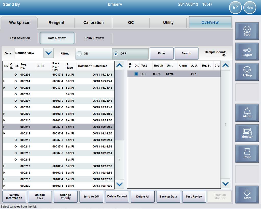Screen dimensions: 261x209
Task: Open Help from the round button
Action: click(250, 7)
